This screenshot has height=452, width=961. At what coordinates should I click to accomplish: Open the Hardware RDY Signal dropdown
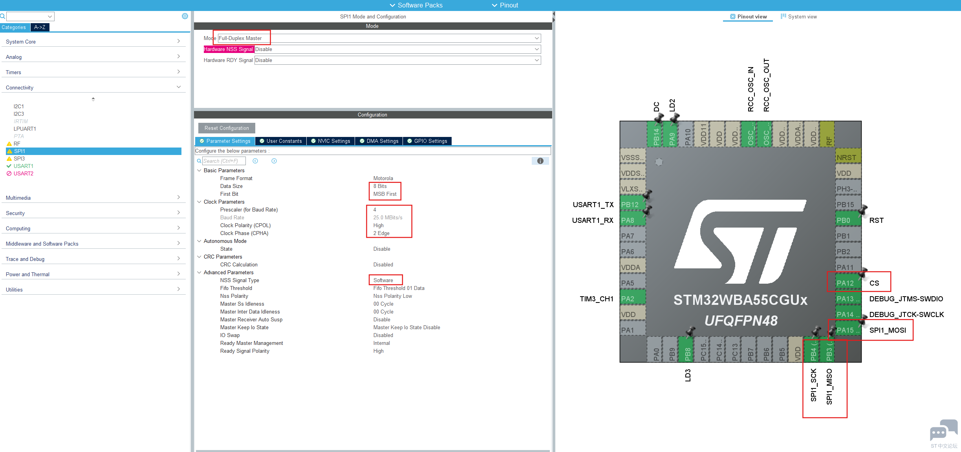(397, 60)
